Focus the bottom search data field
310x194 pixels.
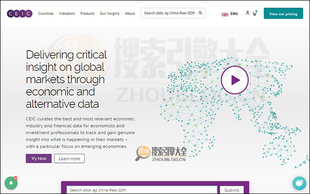[142, 190]
